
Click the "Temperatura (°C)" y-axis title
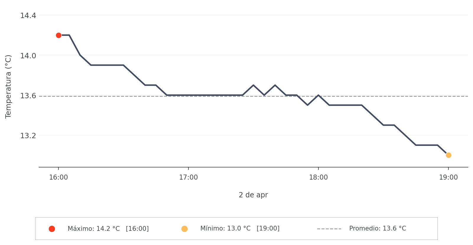8,86
